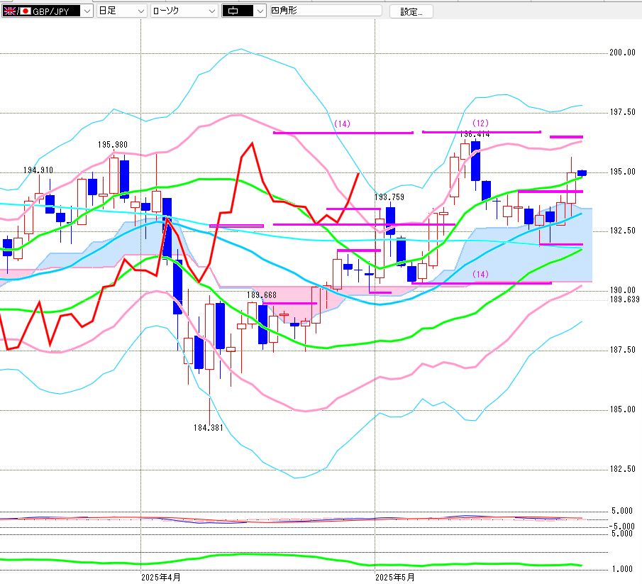Click the magenta (12) label
642x584 pixels.
[x=480, y=123]
